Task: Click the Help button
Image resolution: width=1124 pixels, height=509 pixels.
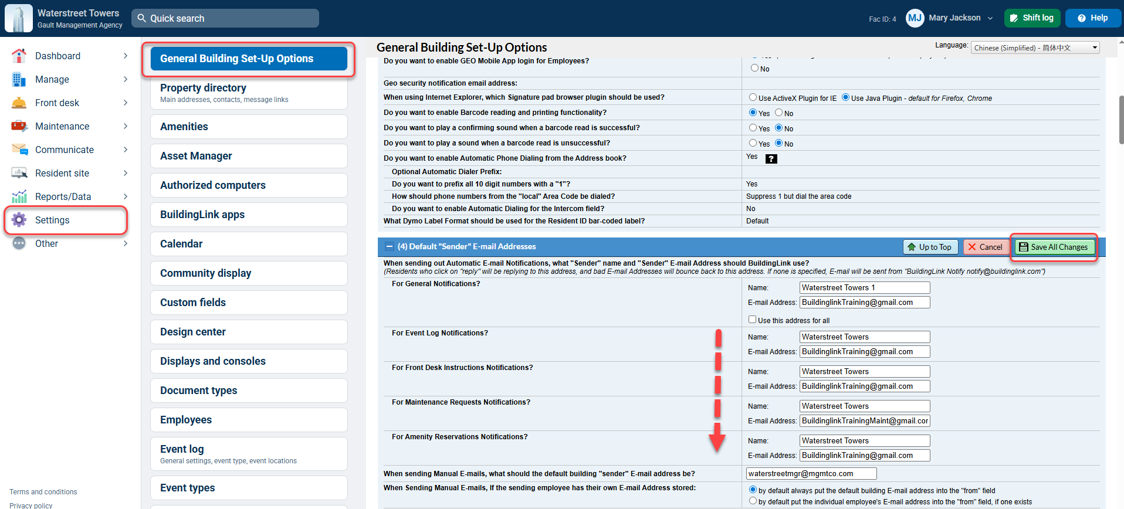Action: pos(1093,18)
